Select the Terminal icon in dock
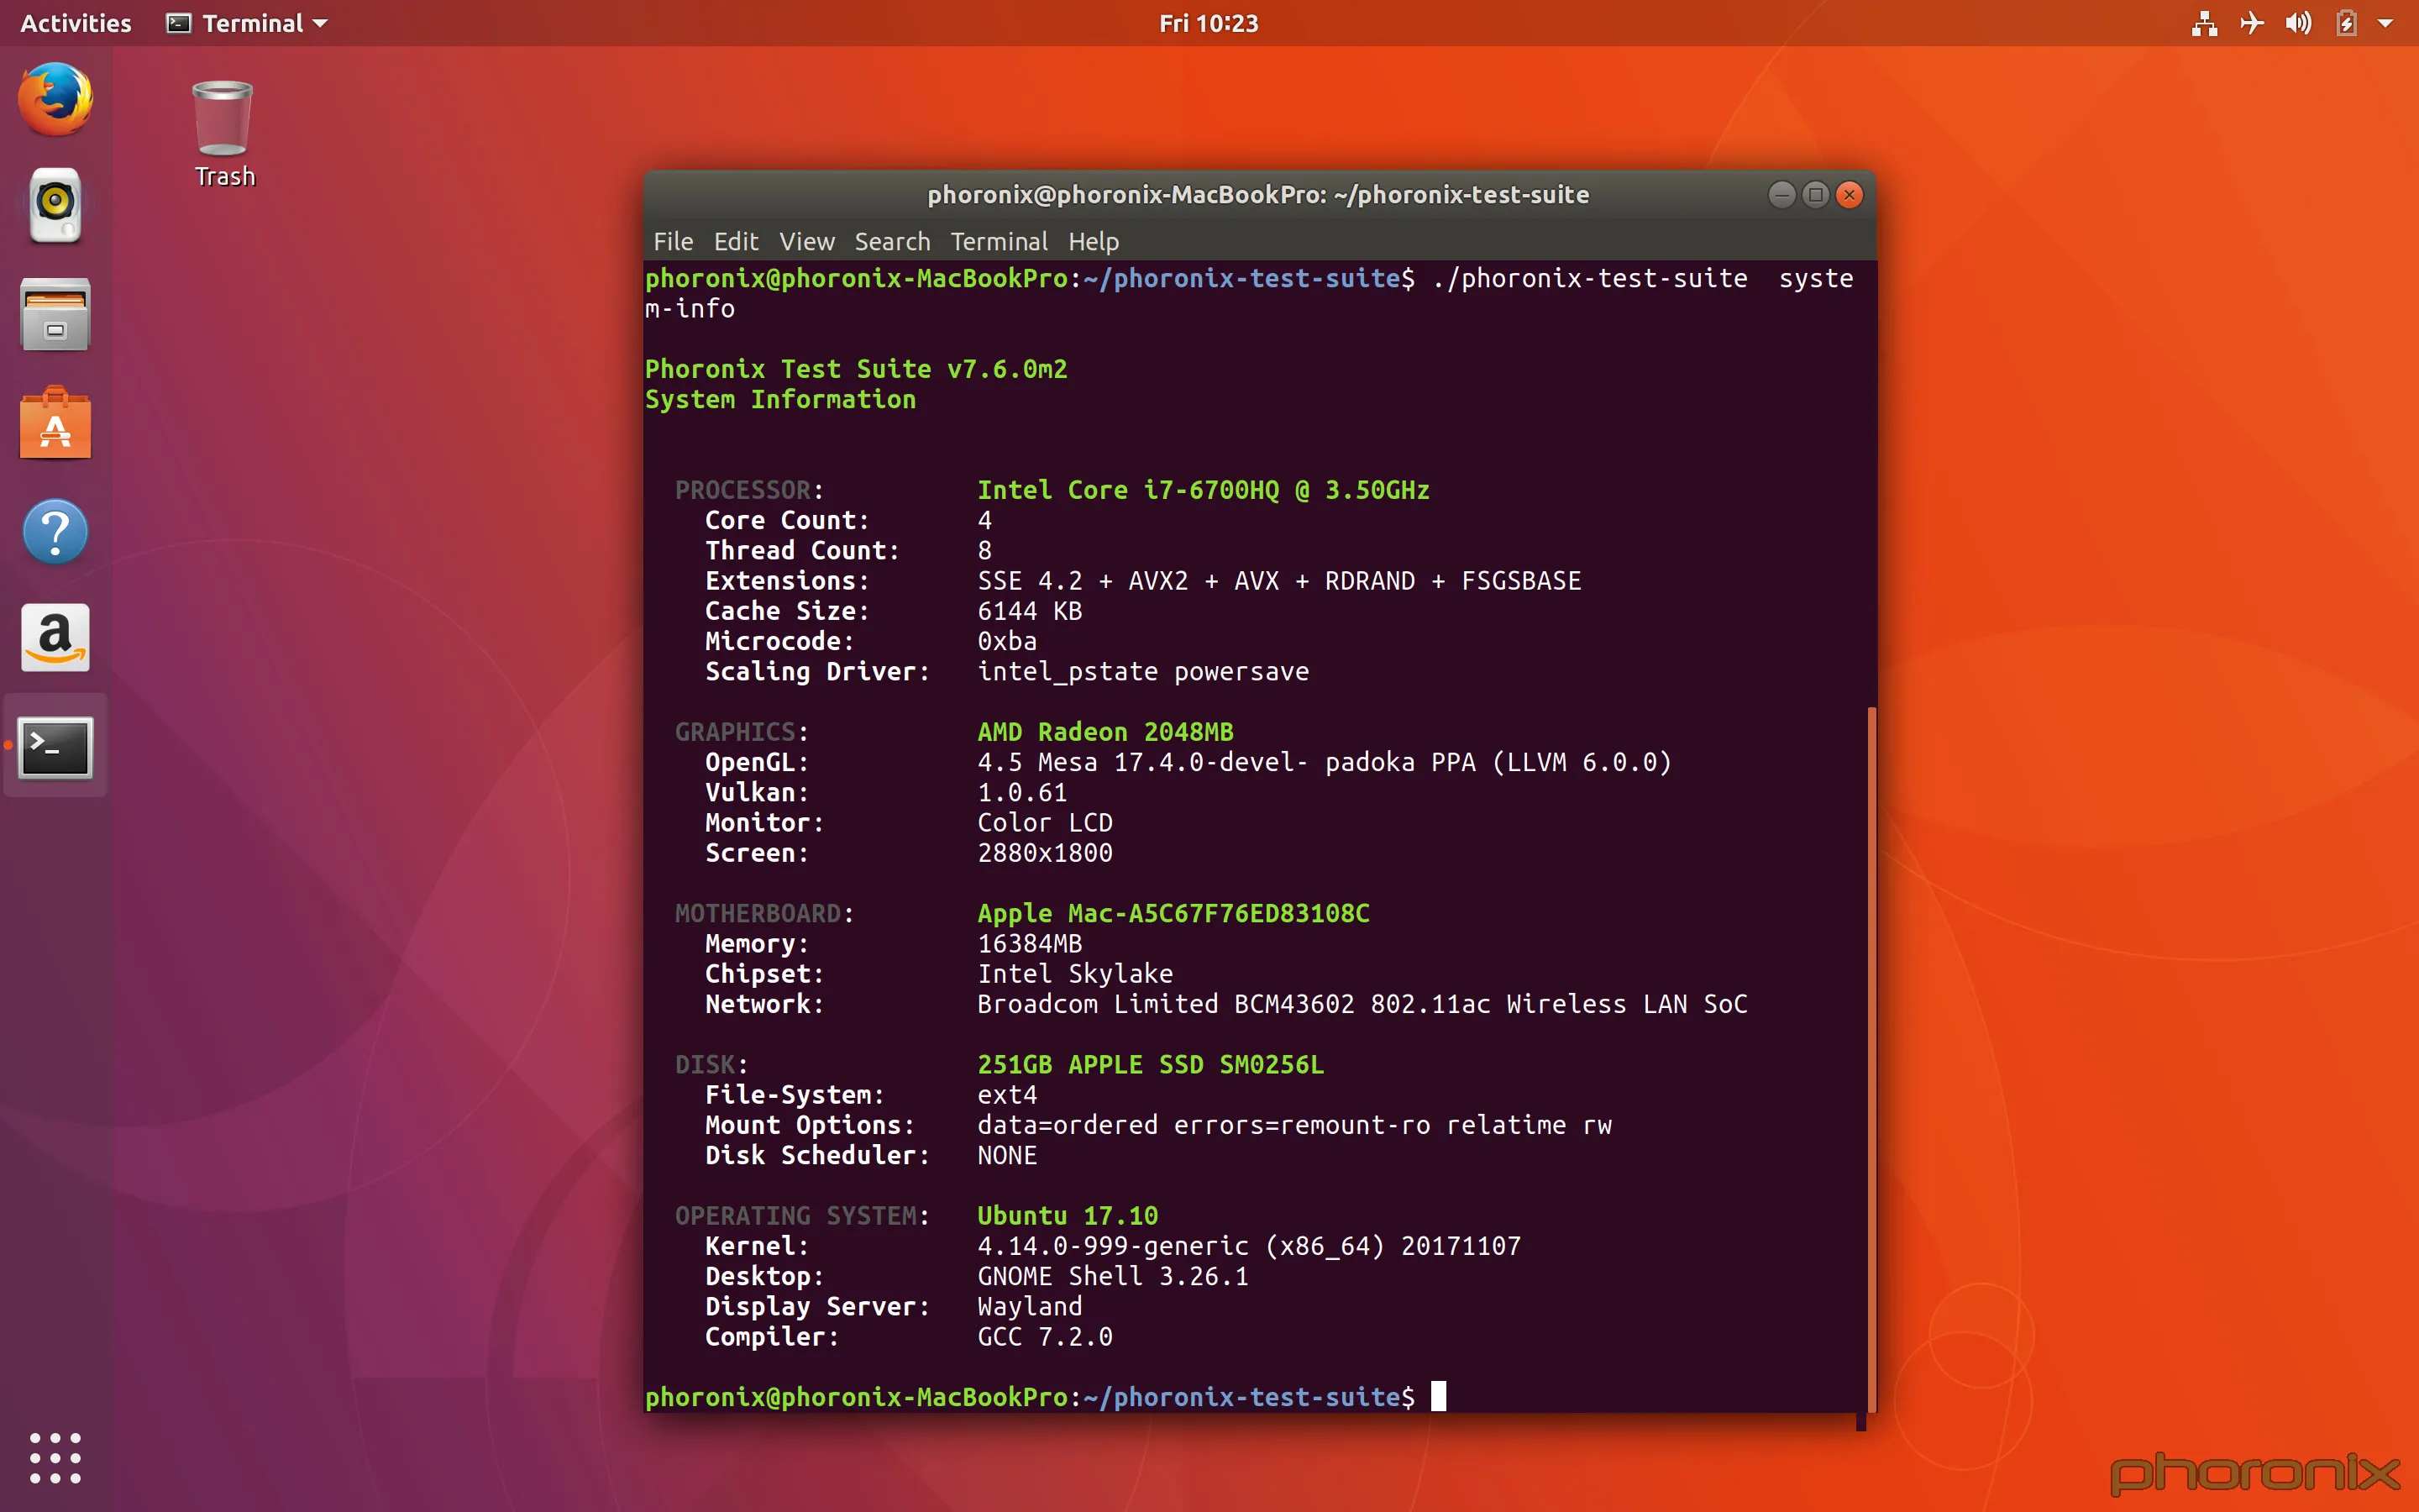This screenshot has width=2419, height=1512. click(x=55, y=747)
